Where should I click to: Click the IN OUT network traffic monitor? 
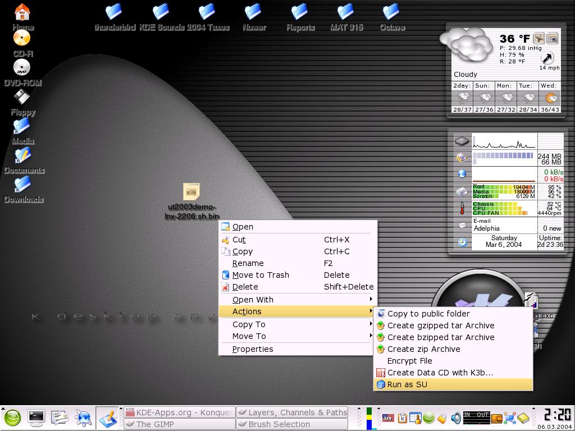tap(477, 418)
